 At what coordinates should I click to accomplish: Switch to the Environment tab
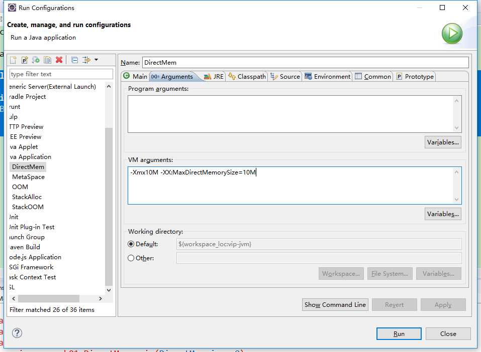328,77
